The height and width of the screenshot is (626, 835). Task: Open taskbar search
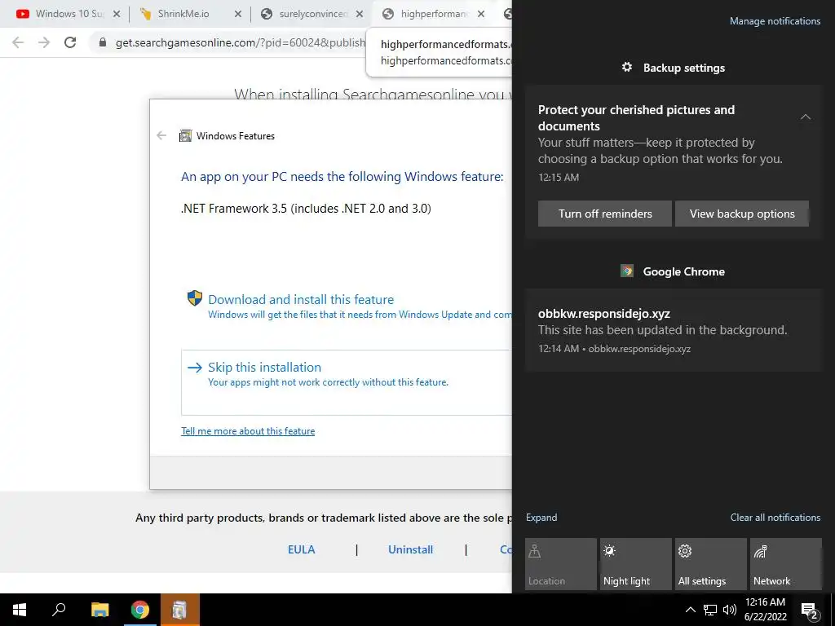click(x=59, y=610)
